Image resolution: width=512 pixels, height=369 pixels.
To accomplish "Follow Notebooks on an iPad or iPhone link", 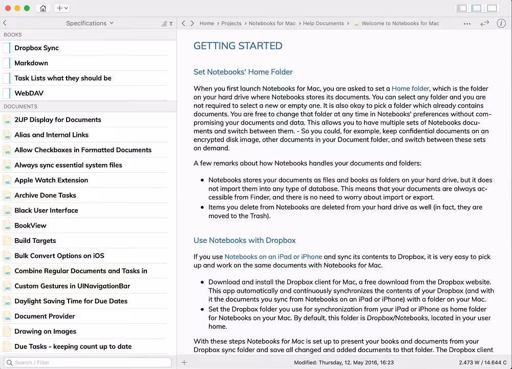I will [x=273, y=257].
